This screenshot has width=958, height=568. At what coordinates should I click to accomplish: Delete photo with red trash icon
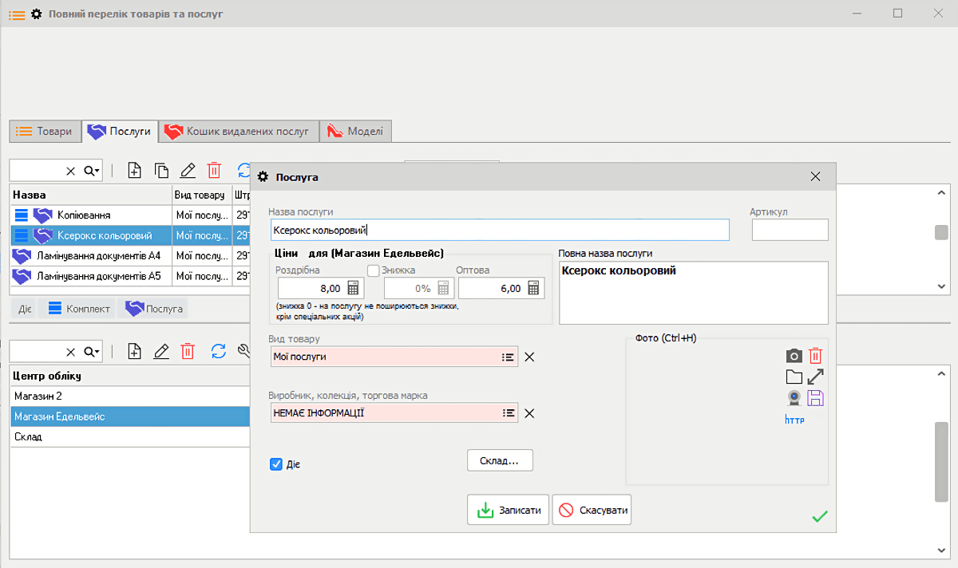click(815, 356)
